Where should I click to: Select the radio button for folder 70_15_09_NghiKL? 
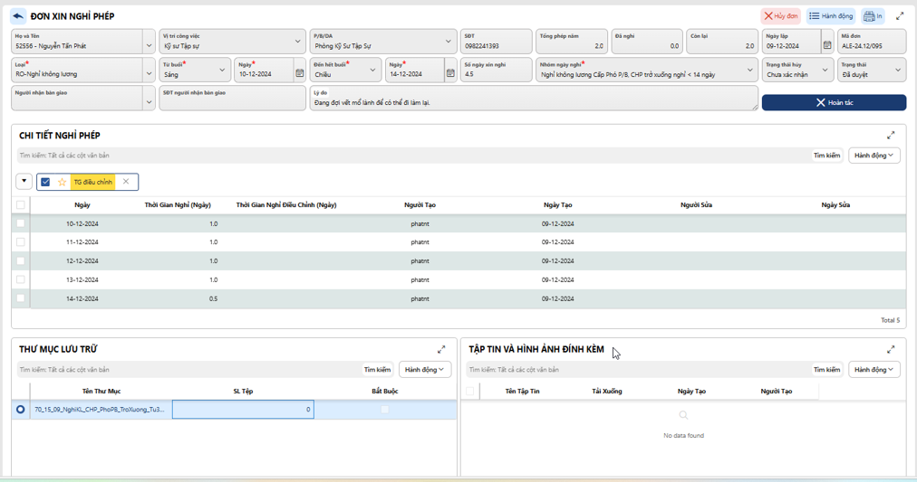click(21, 410)
